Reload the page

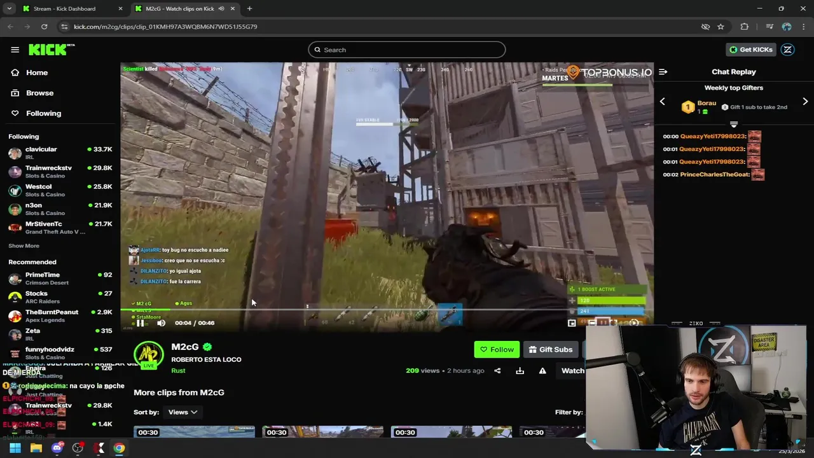(x=44, y=27)
